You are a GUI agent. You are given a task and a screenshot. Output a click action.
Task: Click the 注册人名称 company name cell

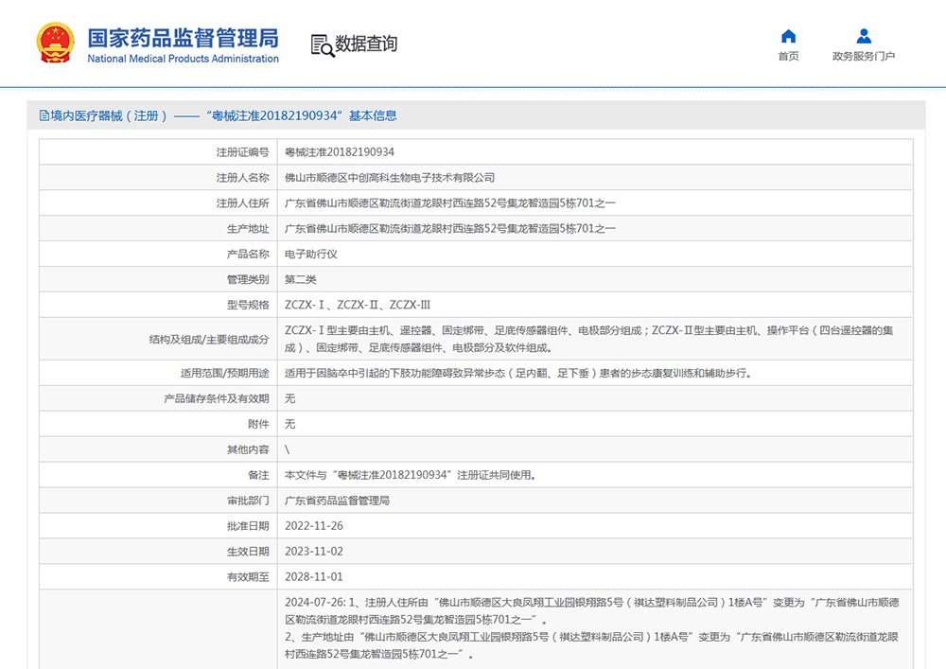[x=388, y=177]
